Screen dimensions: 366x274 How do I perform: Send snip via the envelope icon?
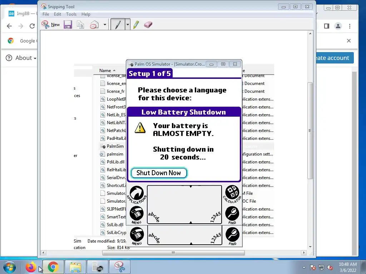(x=94, y=25)
